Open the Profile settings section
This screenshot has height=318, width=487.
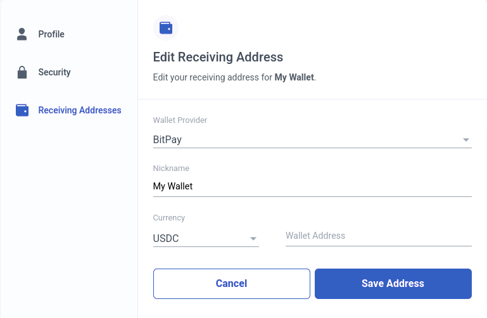click(x=51, y=34)
